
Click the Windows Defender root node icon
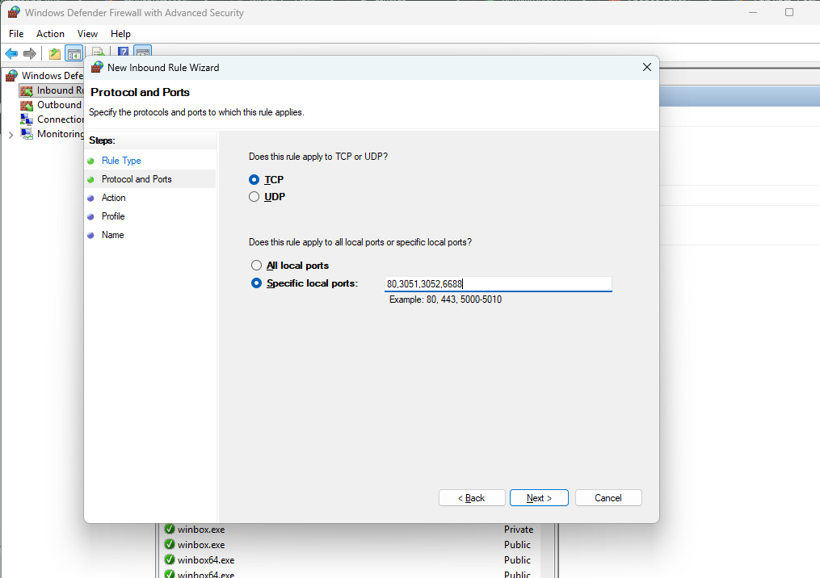coord(11,76)
